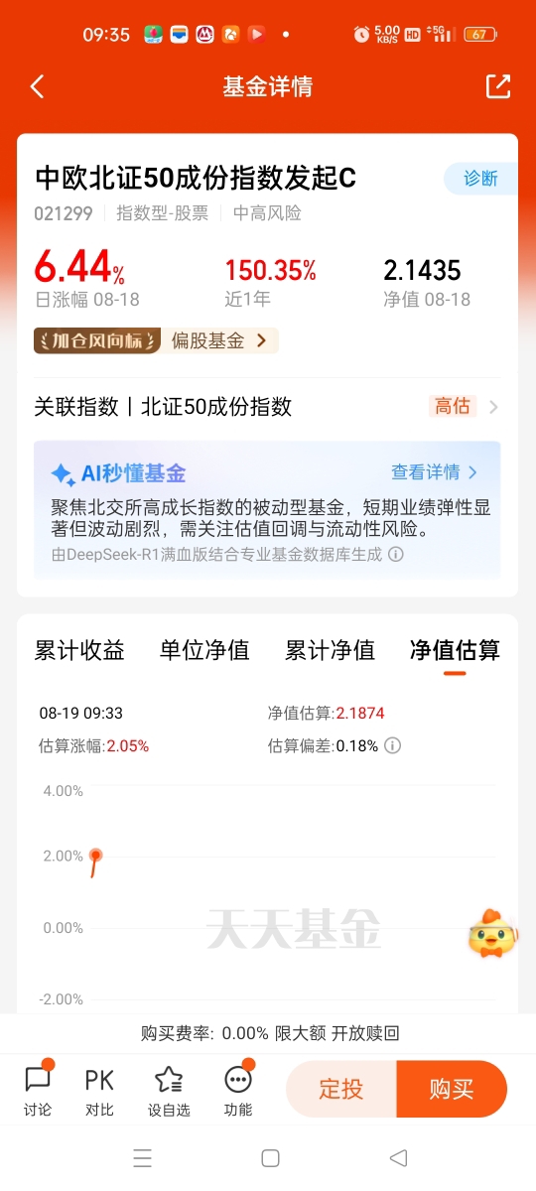Viewport: 536px width, 1191px height.
Task: Tap the red chart data point marker
Action: click(x=95, y=855)
